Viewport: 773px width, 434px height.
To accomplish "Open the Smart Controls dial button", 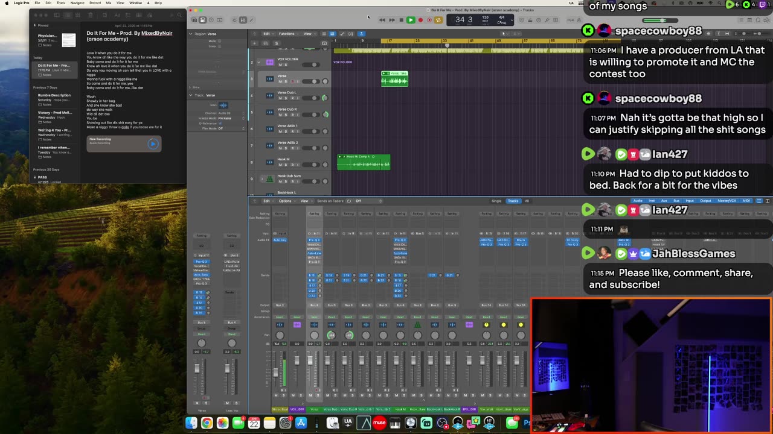I will click(x=235, y=20).
